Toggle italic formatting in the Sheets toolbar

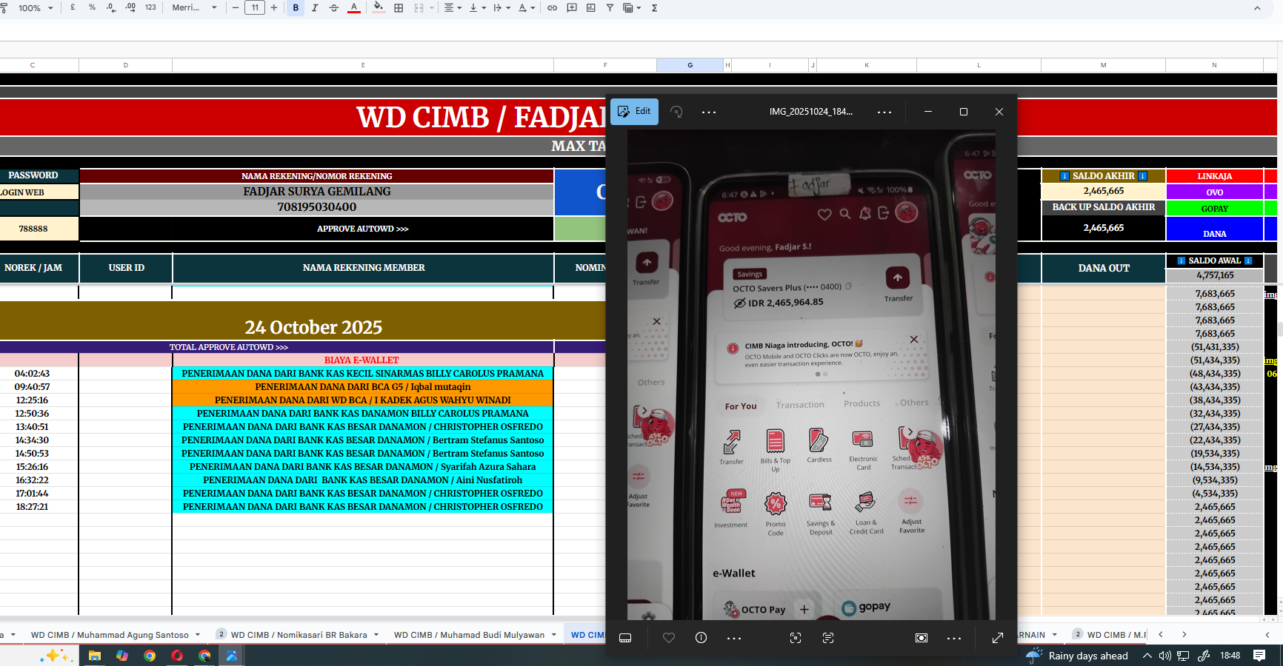(x=315, y=8)
